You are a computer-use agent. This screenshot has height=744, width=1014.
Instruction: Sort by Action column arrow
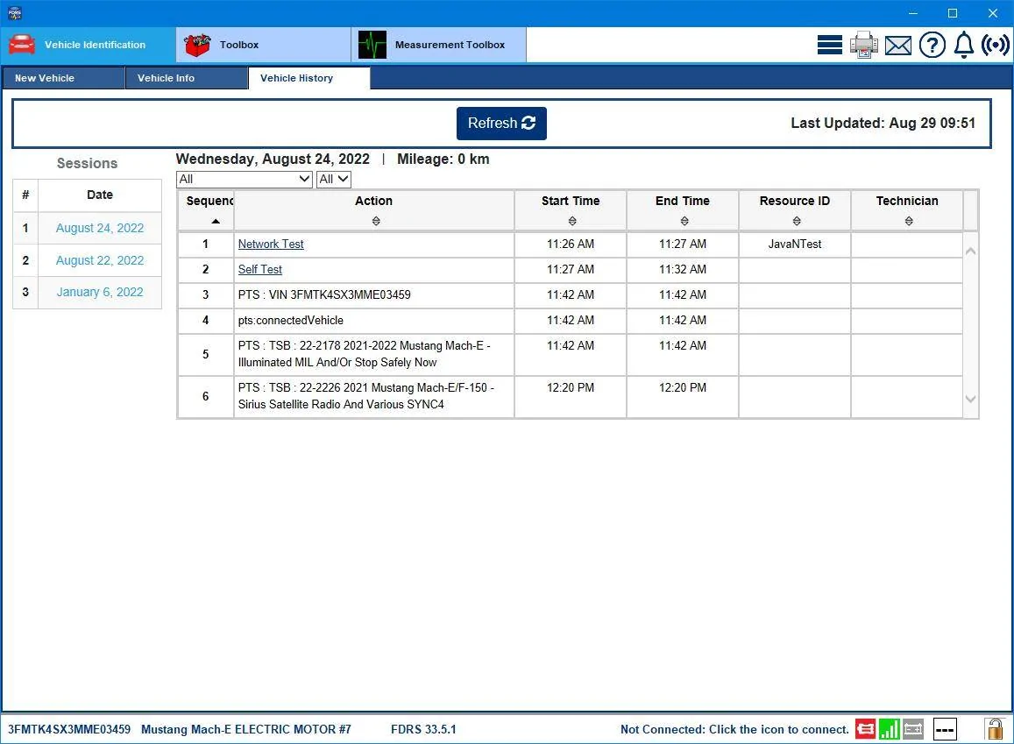[x=376, y=221]
